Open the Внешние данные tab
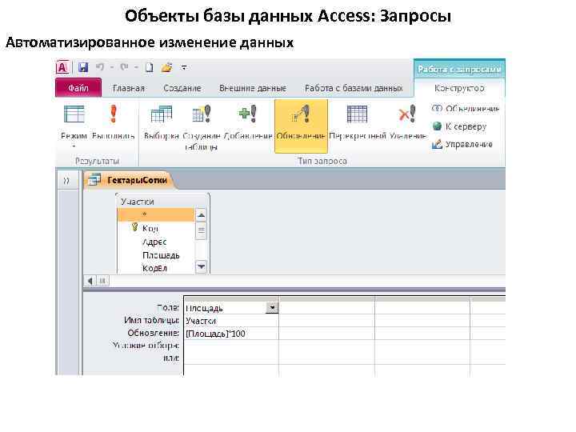 (253, 88)
